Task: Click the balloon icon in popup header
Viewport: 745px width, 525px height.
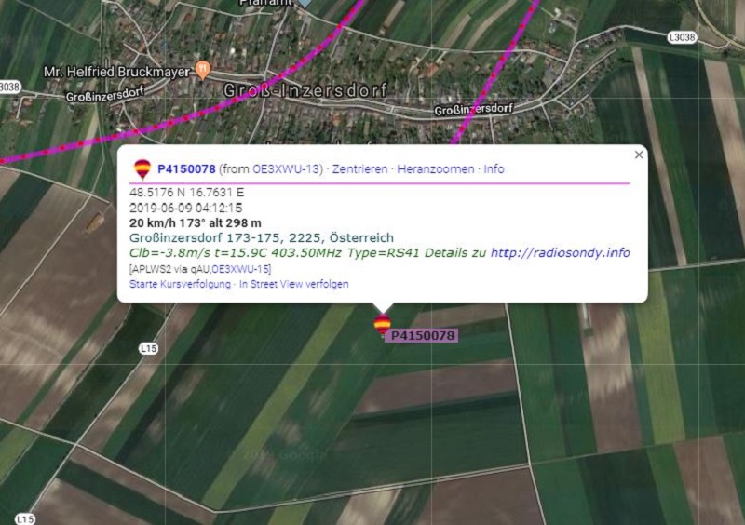Action: click(142, 169)
